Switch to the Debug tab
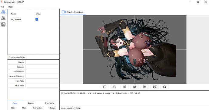Image resolution: width=209 pixels, height=110 pixels. (x=52, y=108)
